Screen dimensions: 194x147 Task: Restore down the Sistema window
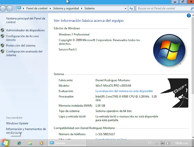pos(183,2)
